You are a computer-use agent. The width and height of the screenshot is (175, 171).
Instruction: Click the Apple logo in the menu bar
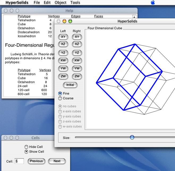point(153,3)
